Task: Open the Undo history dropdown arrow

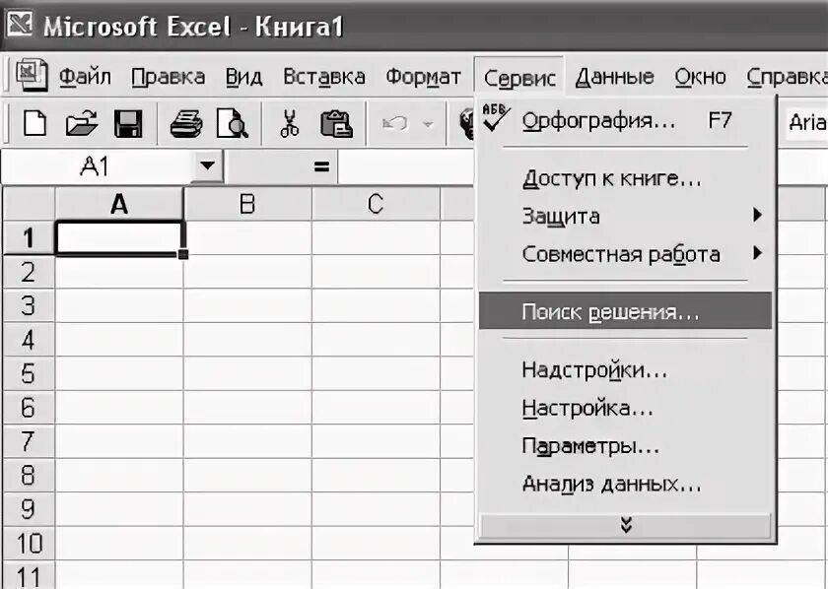Action: click(428, 124)
